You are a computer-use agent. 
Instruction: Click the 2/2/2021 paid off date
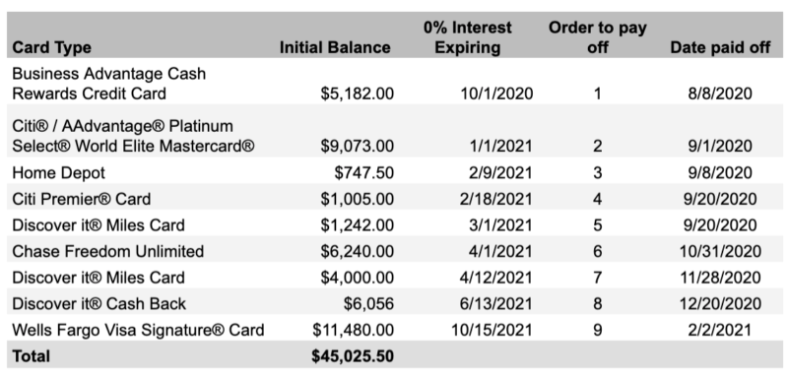[x=721, y=330]
